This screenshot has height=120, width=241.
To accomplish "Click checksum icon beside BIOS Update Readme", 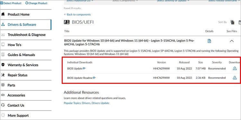I will [x=94, y=78].
